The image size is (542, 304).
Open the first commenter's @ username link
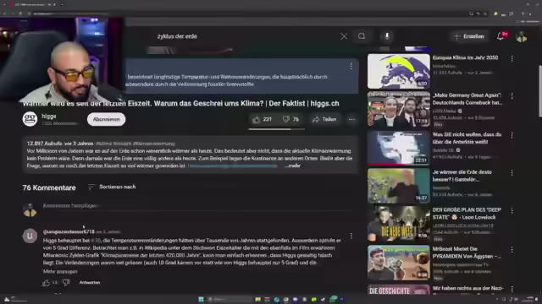[x=69, y=231]
